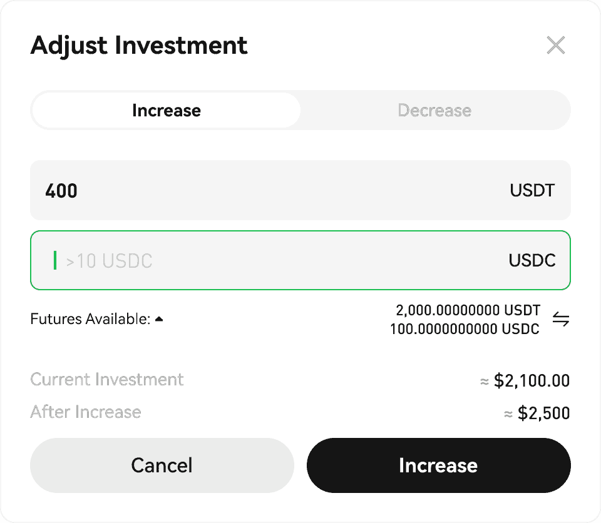Switch to the Decrease tab
This screenshot has height=523, width=601.
pos(434,111)
